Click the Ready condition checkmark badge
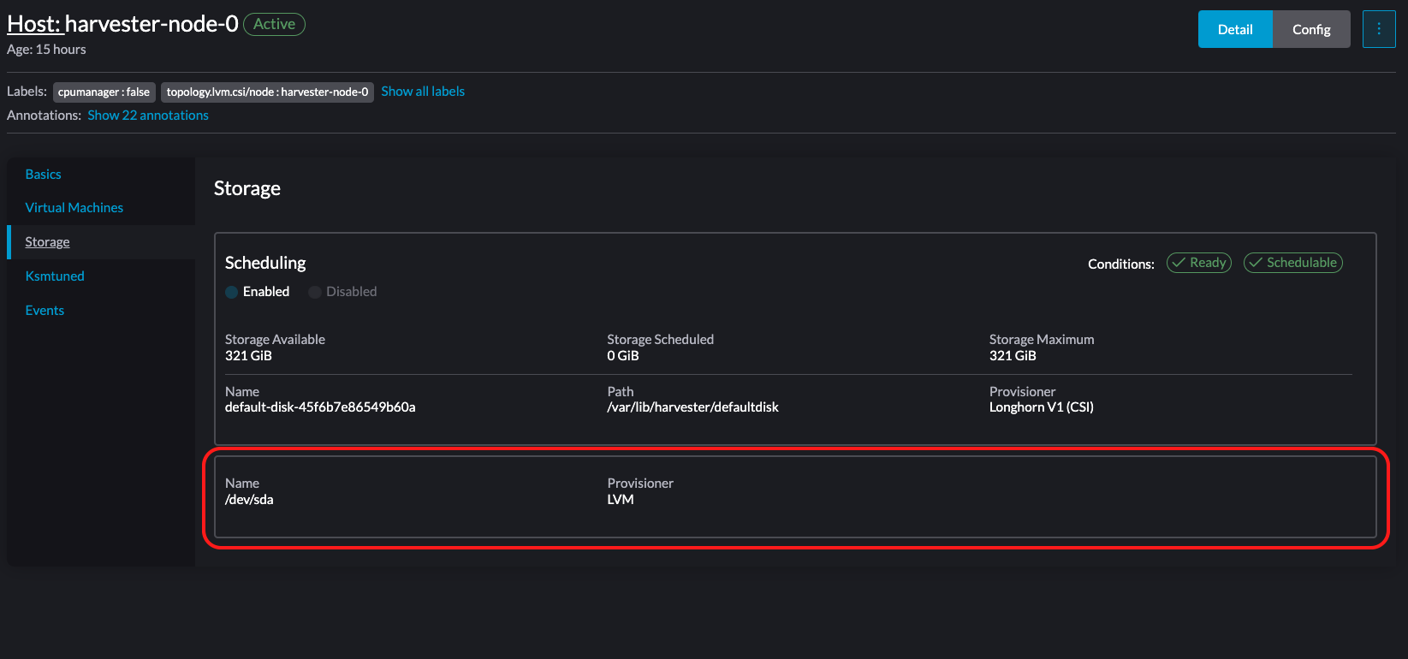 click(x=1198, y=263)
